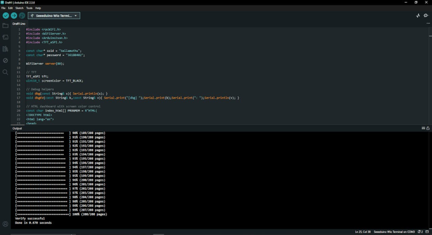Click the Output panel header
The image size is (432, 235).
[17, 128]
